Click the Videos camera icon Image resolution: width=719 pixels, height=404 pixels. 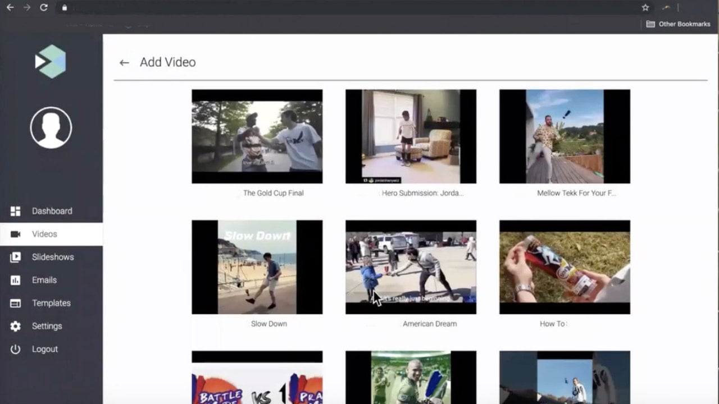15,234
